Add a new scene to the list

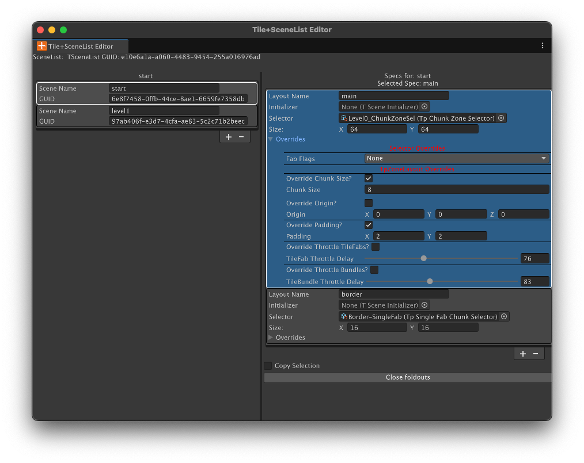pyautogui.click(x=228, y=137)
